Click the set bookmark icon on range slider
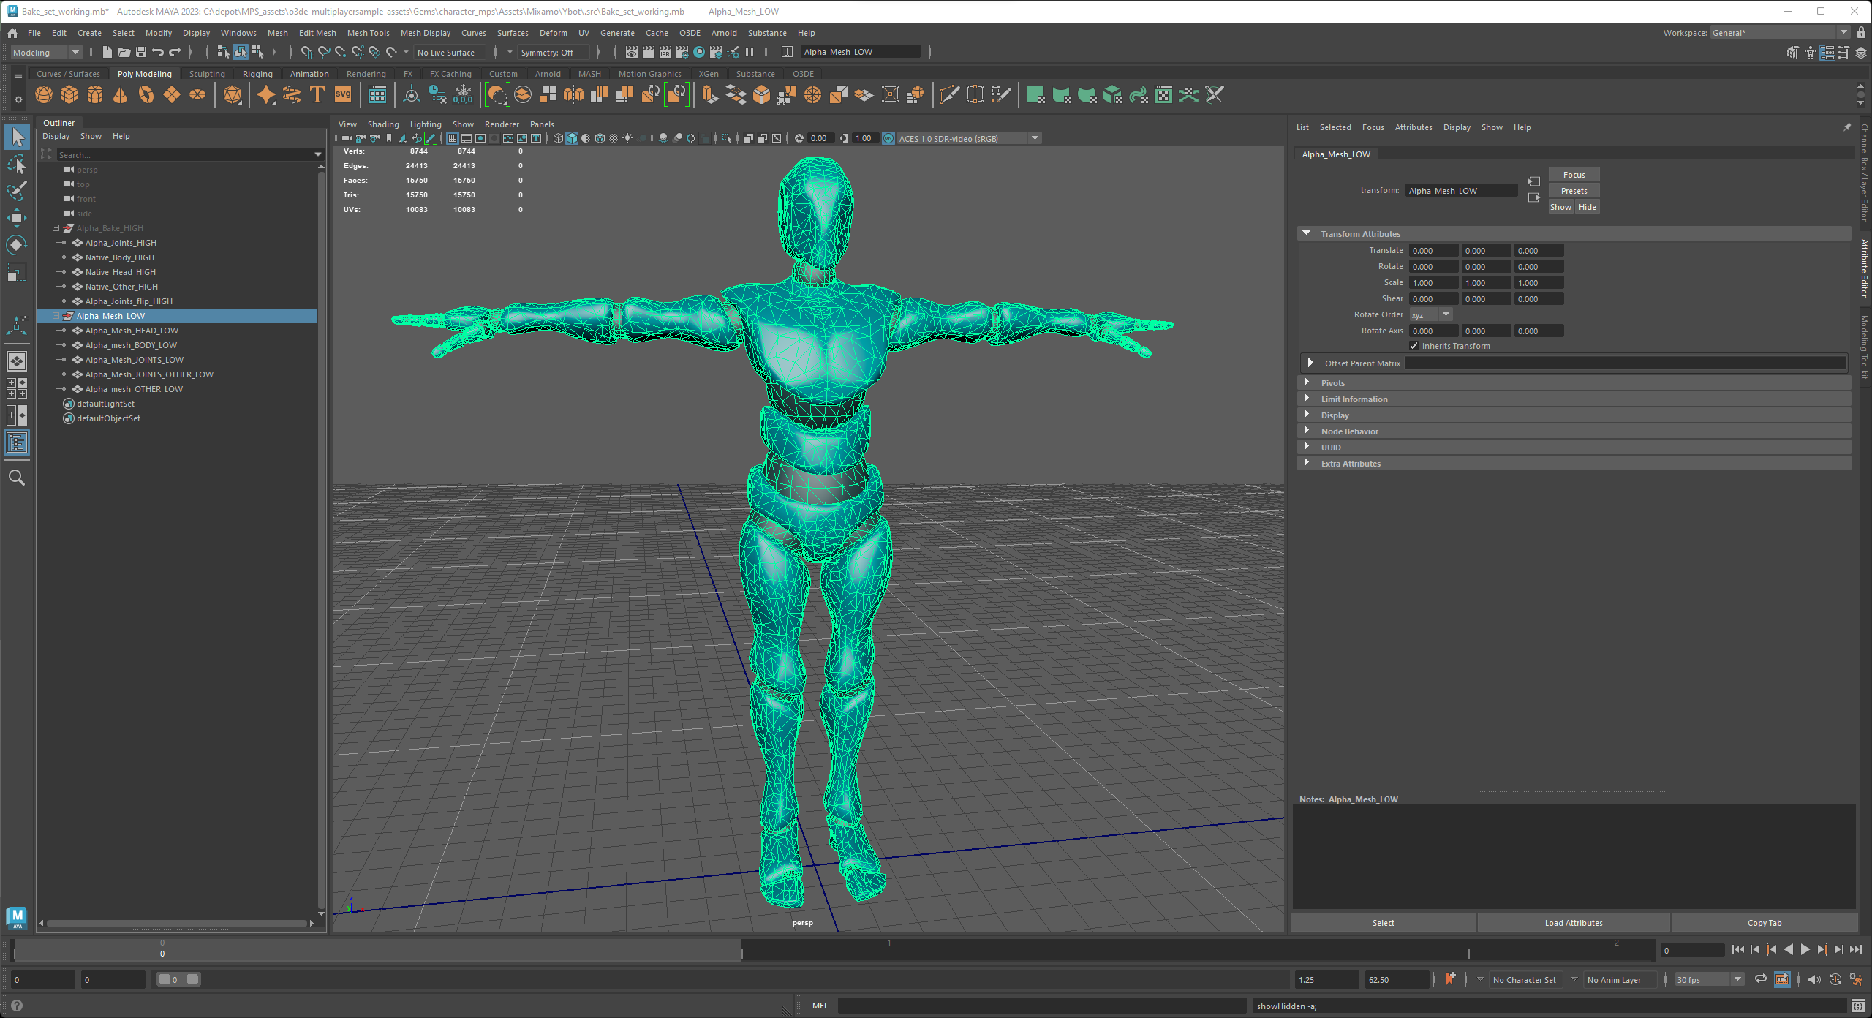The height and width of the screenshot is (1018, 1872). pos(1450,979)
